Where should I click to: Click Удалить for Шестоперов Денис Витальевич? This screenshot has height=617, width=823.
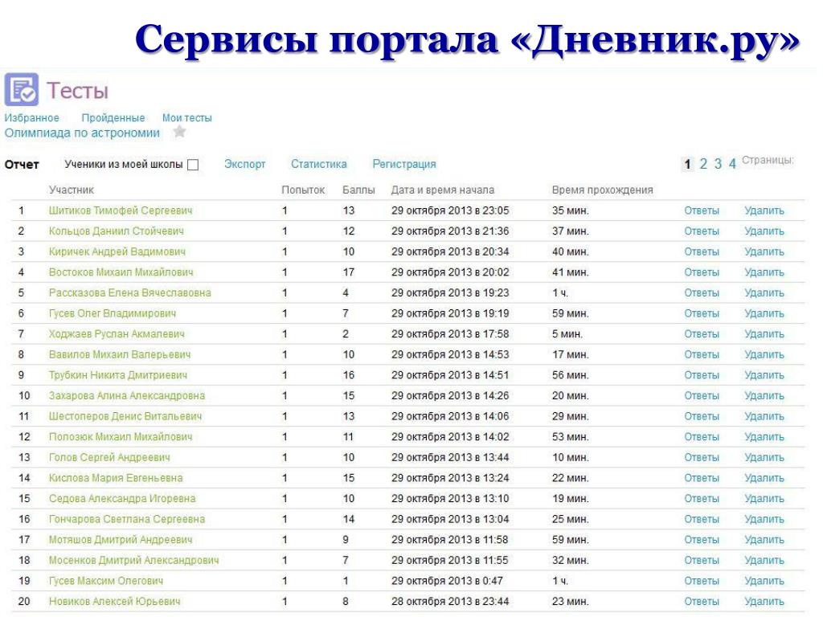764,417
